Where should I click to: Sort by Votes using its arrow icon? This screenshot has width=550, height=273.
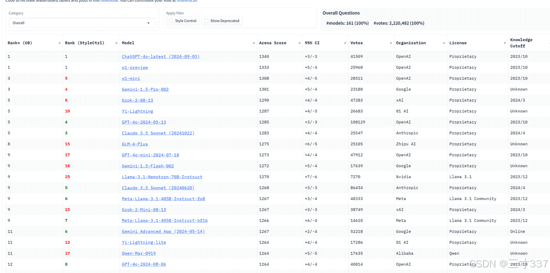click(x=391, y=43)
